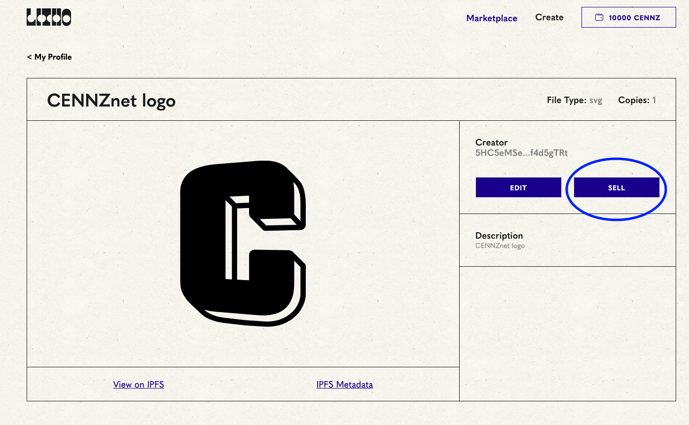The width and height of the screenshot is (689, 425).
Task: Click the CENNZnet logo artwork image
Action: [x=243, y=244]
